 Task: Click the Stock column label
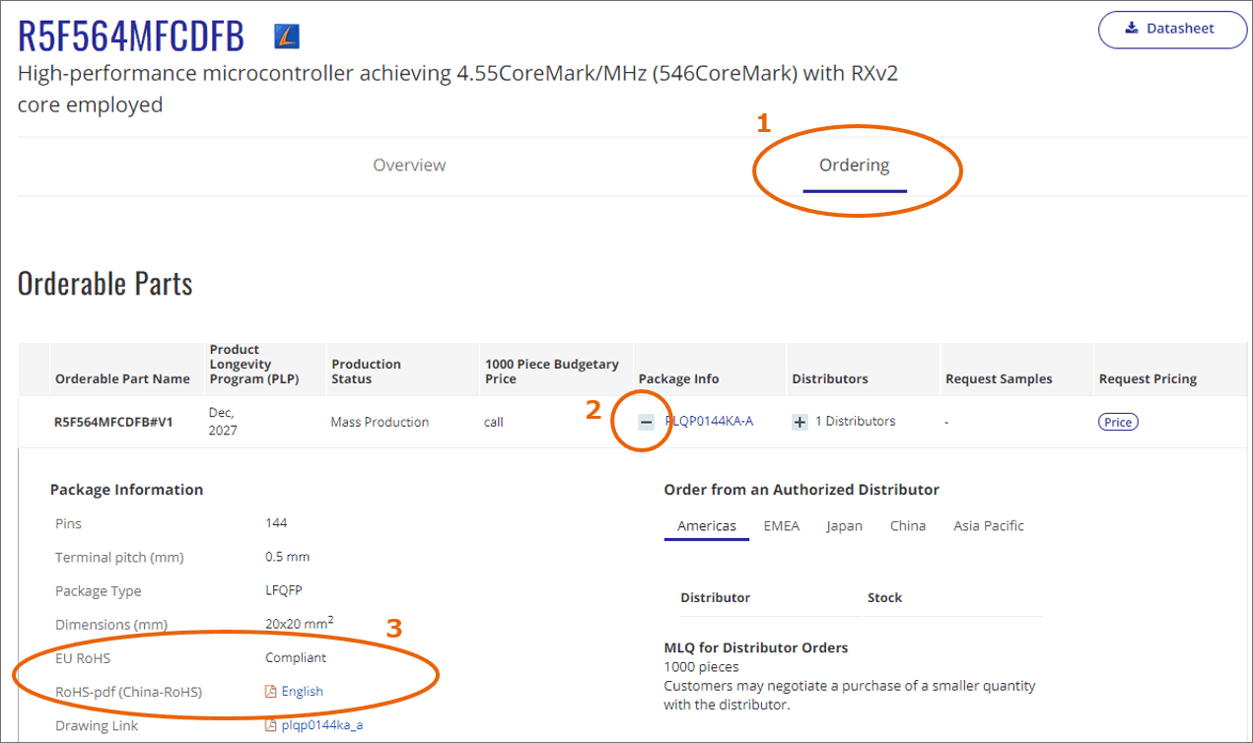coord(884,597)
